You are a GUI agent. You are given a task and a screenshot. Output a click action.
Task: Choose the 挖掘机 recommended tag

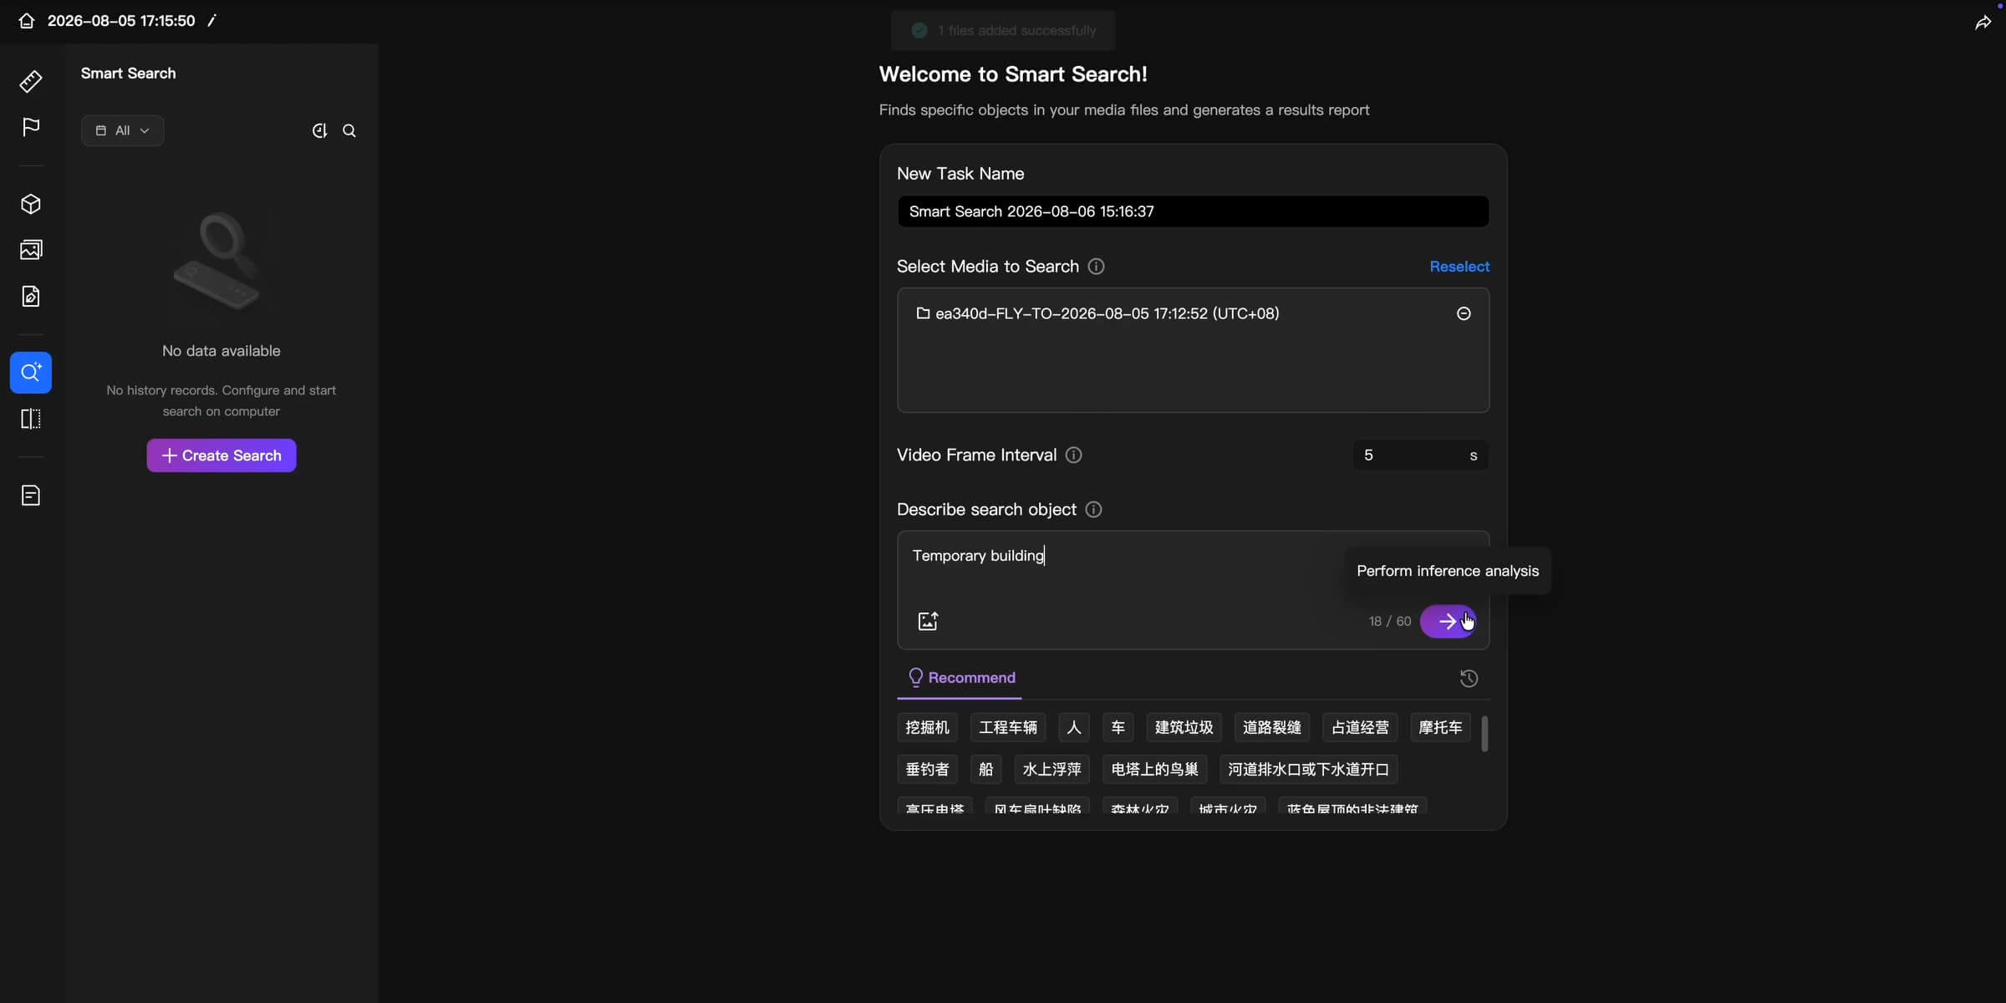[928, 727]
